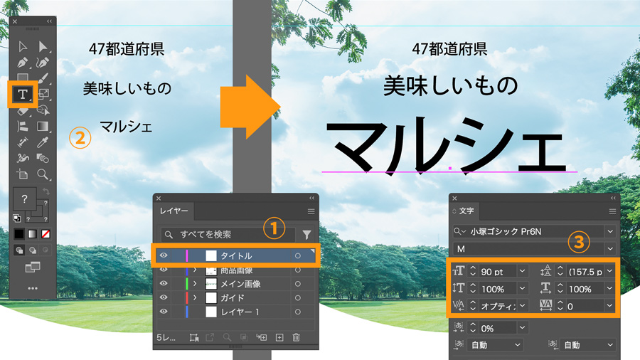
Task: Hide the レイヤー 1 layer
Action: click(164, 312)
